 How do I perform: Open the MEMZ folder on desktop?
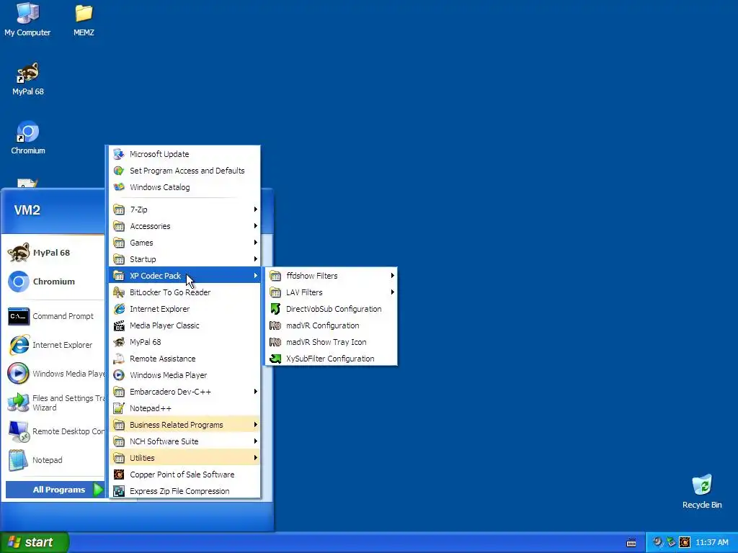click(x=84, y=19)
